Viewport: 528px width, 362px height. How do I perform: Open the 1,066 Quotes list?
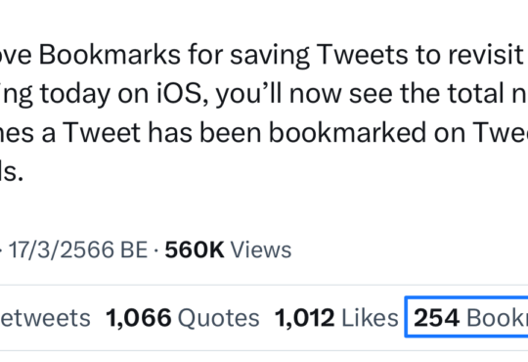tap(182, 318)
